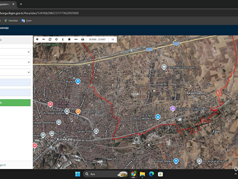
Task: Click the Kırıkkale city label
Action: point(65,139)
